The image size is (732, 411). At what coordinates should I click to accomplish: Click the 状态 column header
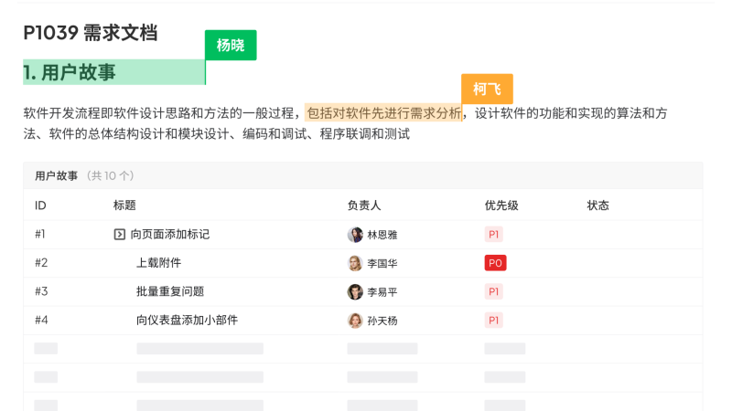click(598, 205)
